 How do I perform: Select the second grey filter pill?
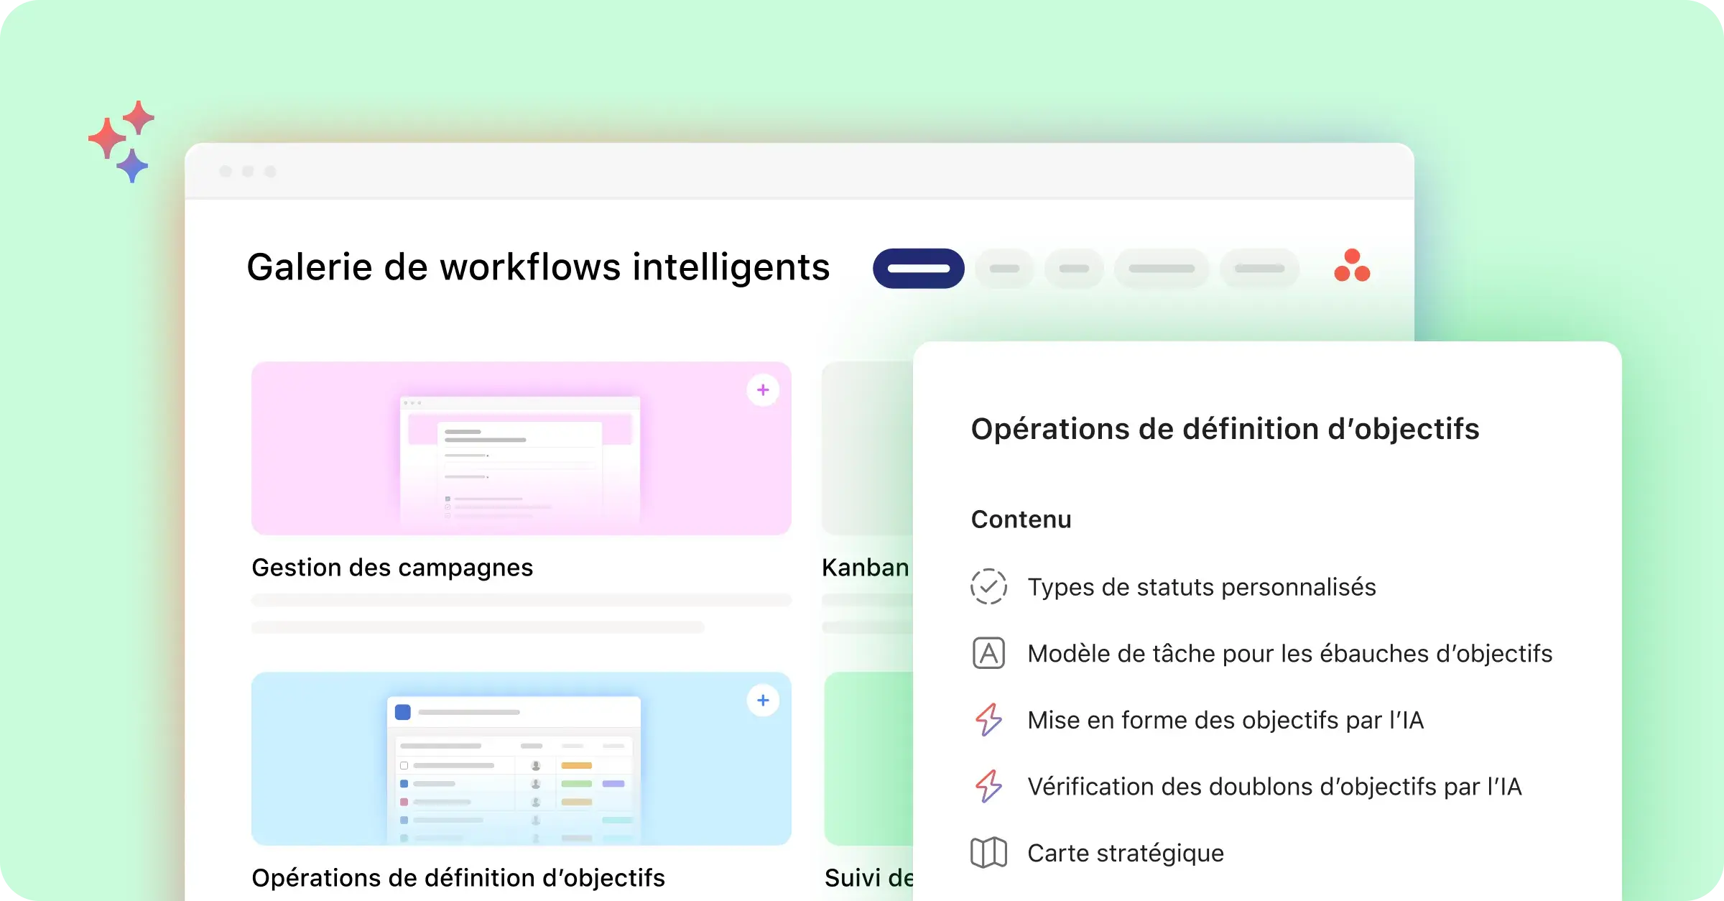1074,269
